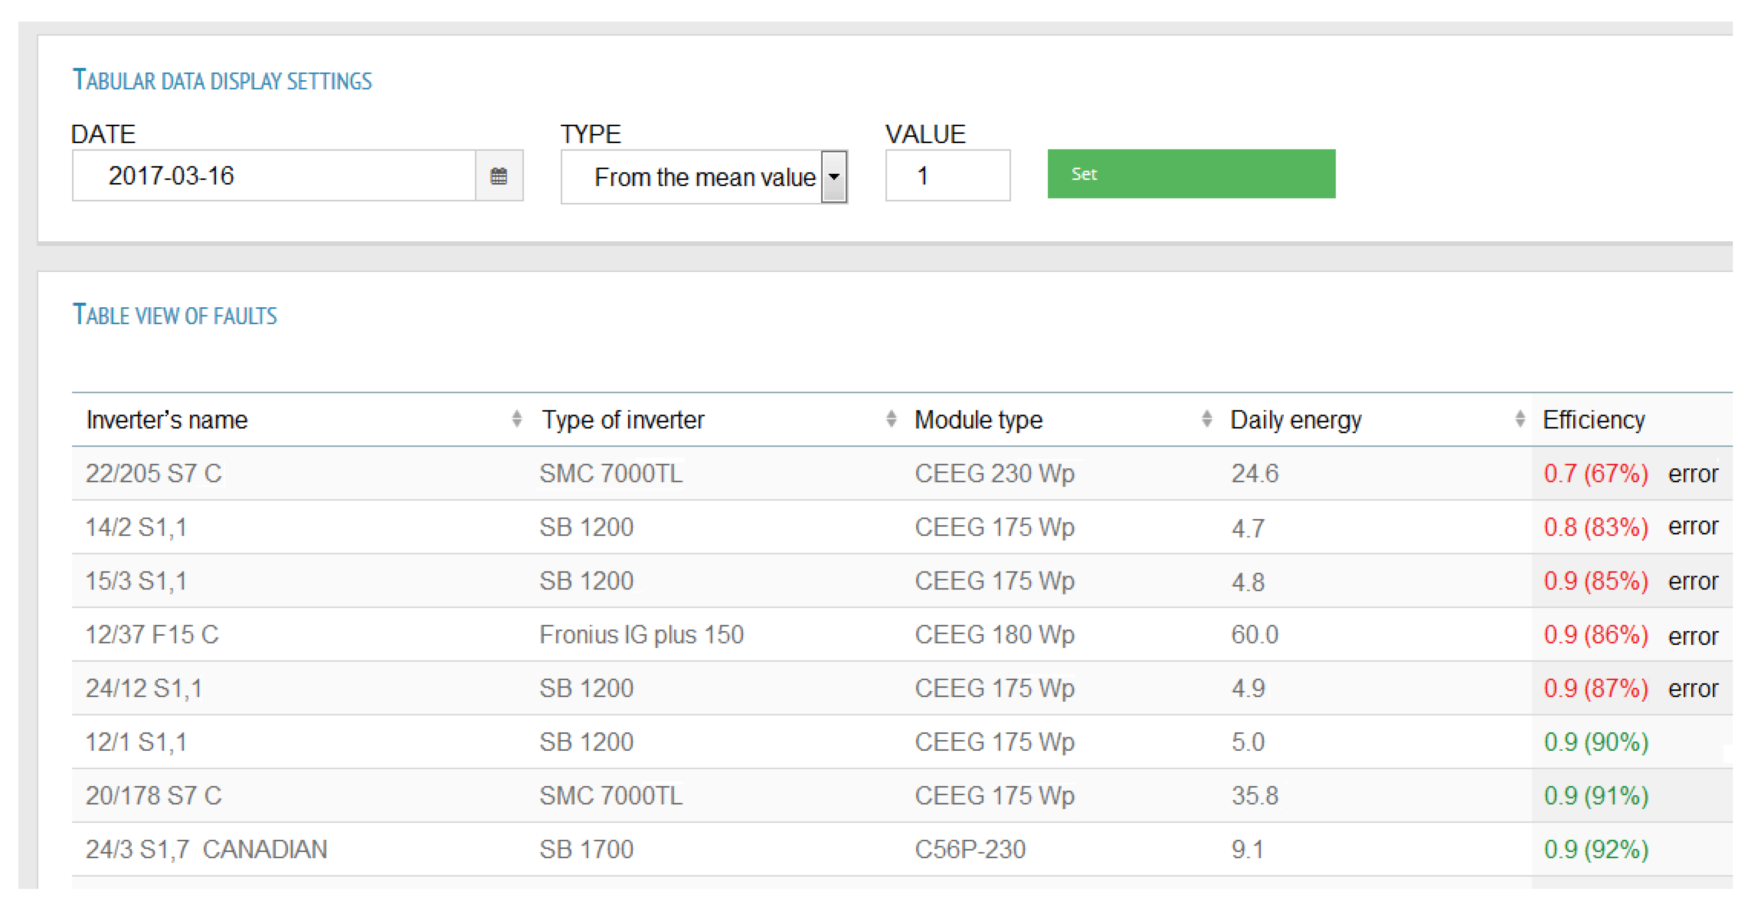
Task: Click the Efficiency column header
Action: click(1593, 420)
